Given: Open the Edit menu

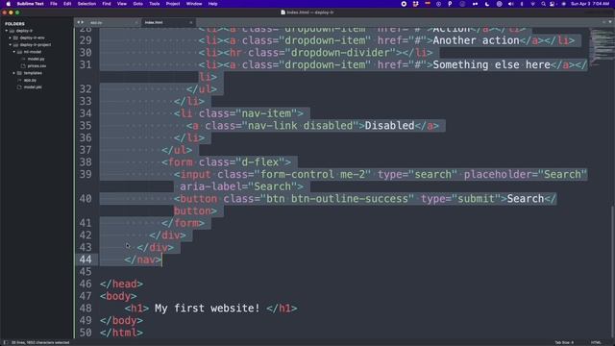Looking at the screenshot, I should (67, 4).
